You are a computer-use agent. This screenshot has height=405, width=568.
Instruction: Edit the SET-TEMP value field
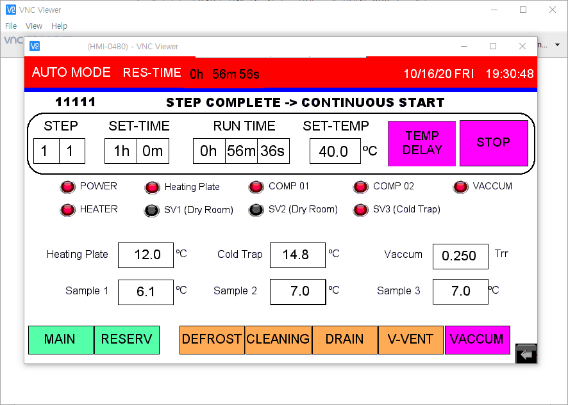(335, 152)
